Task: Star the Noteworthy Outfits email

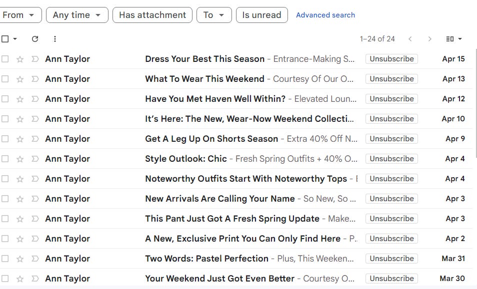Action: (20, 179)
